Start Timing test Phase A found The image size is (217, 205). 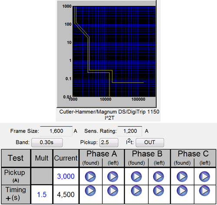(90, 191)
